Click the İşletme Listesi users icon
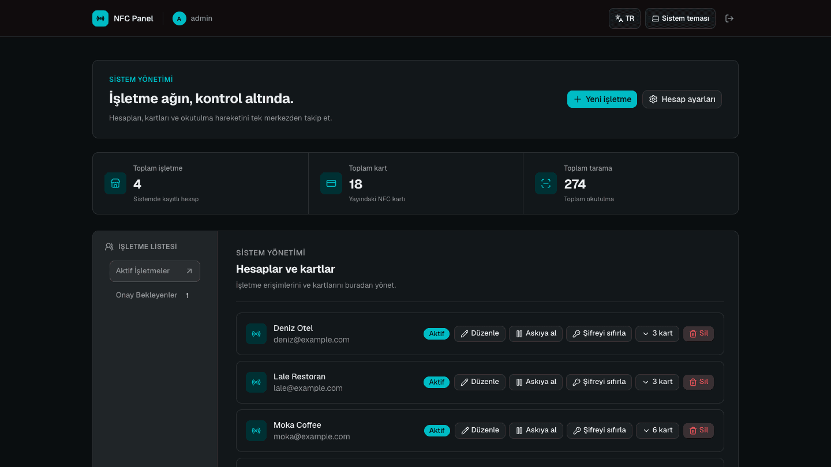 pos(109,247)
